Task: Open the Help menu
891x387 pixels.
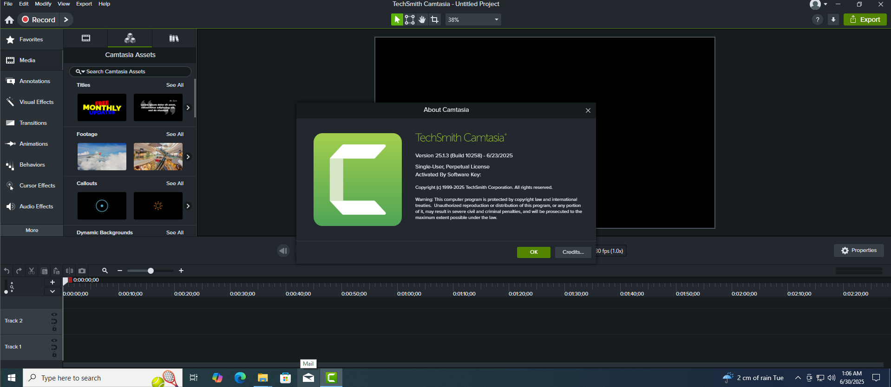Action: [x=104, y=4]
